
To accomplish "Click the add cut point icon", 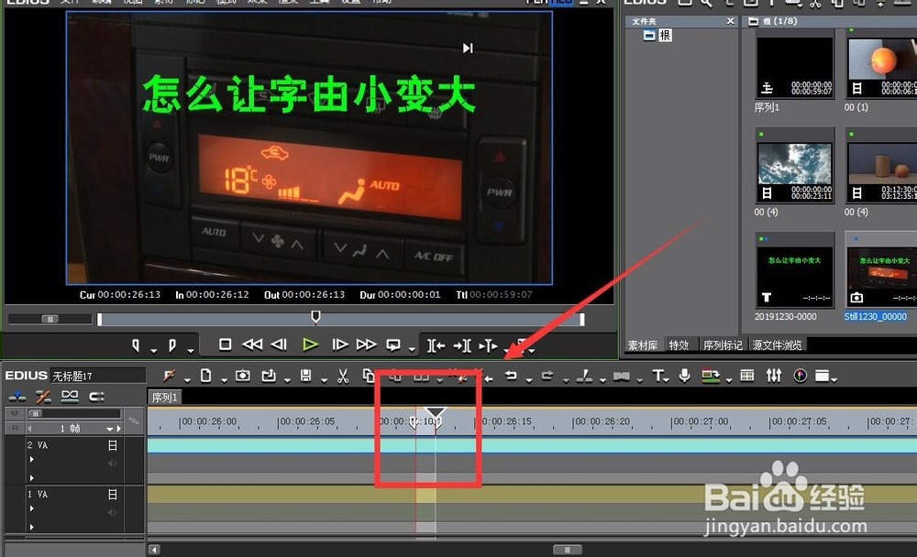I will click(x=584, y=377).
